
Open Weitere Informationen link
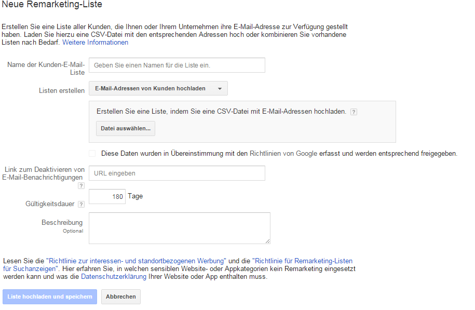click(x=95, y=43)
